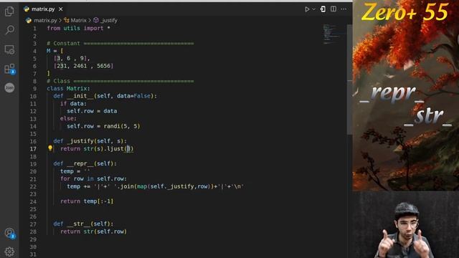The height and width of the screenshot is (258, 459).
Task: Open Remote Explorer in activity bar
Action: pyautogui.click(x=9, y=49)
